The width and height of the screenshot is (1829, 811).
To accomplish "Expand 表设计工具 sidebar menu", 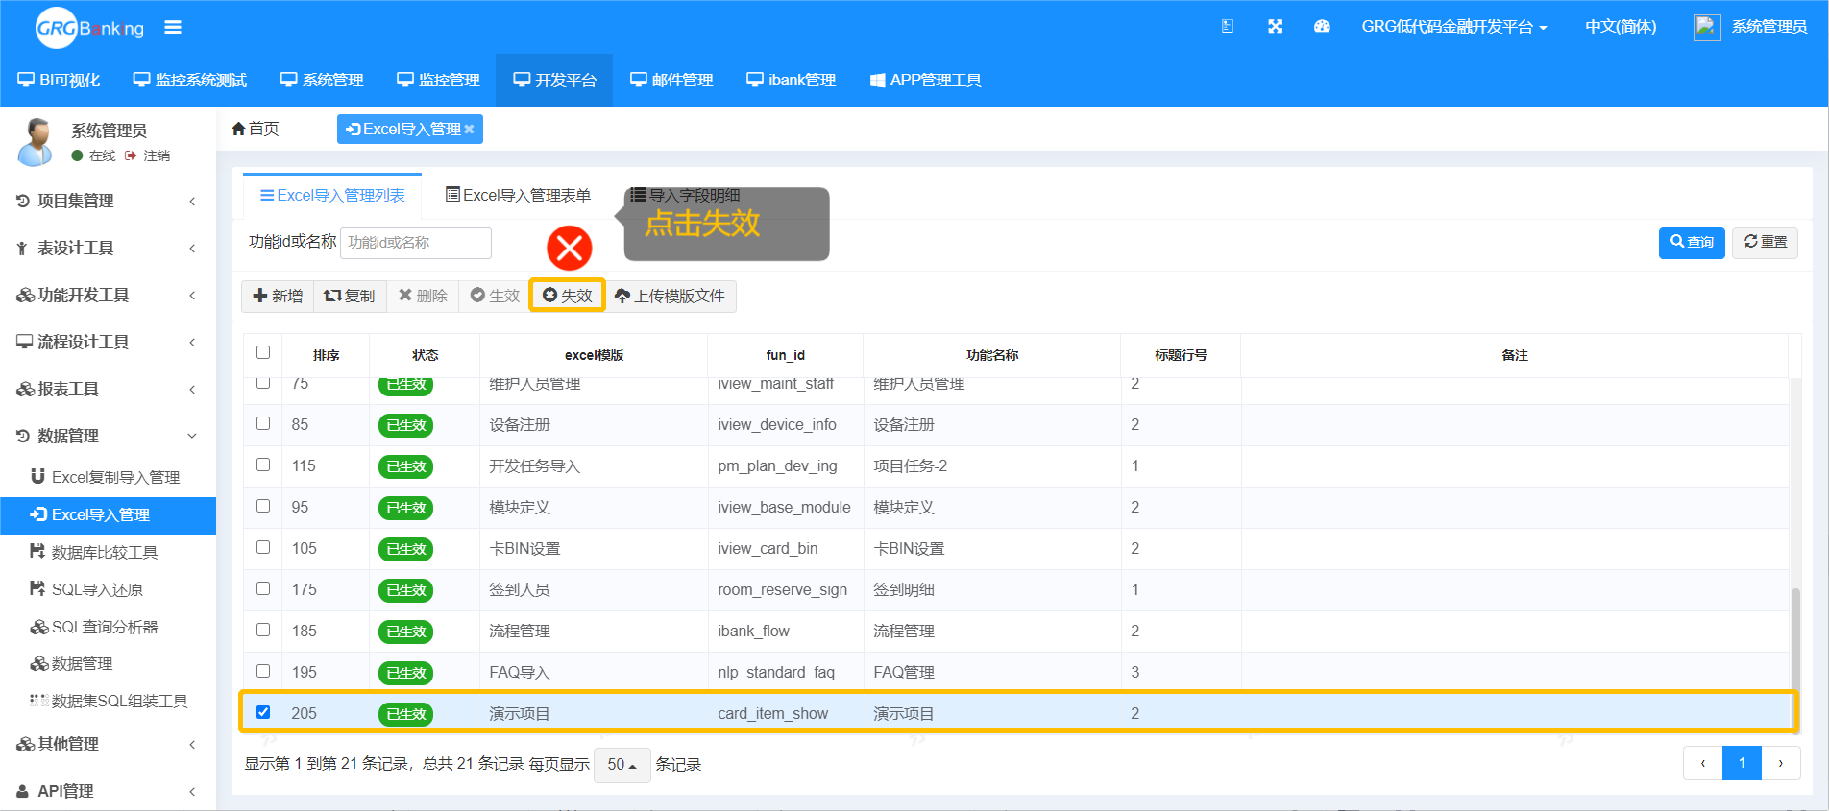I will pos(108,248).
